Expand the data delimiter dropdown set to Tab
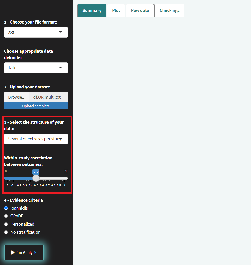This screenshot has height=265, width=251. tap(36, 68)
